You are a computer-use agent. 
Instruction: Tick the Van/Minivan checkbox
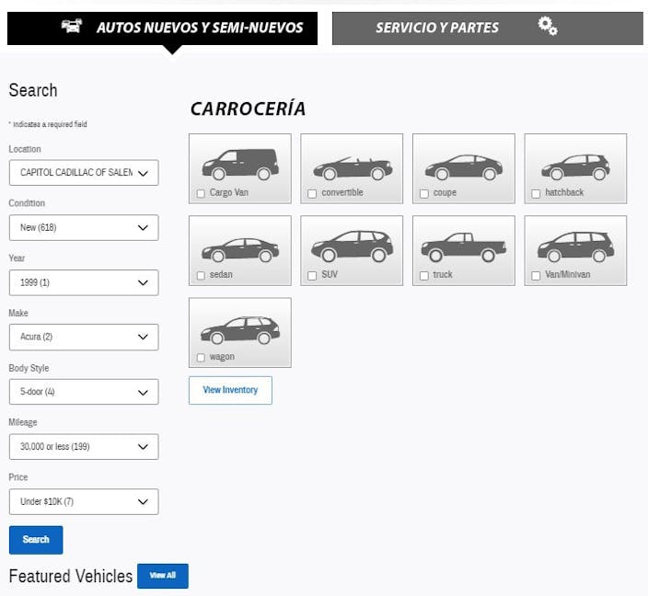[536, 276]
